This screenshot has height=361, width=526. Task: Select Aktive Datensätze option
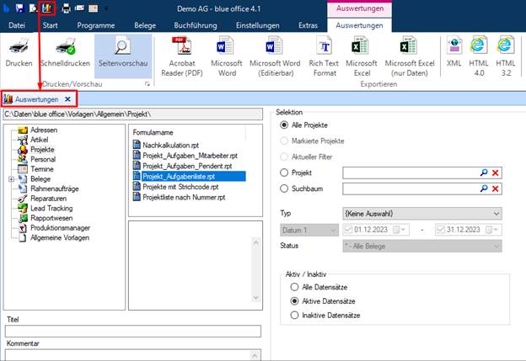tap(294, 301)
